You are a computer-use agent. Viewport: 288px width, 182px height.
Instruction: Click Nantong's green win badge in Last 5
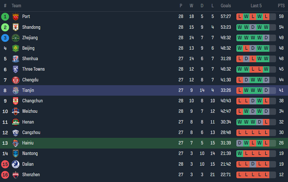(x=240, y=154)
